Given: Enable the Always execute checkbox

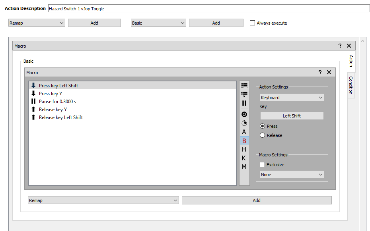Looking at the screenshot, I should click(x=253, y=23).
